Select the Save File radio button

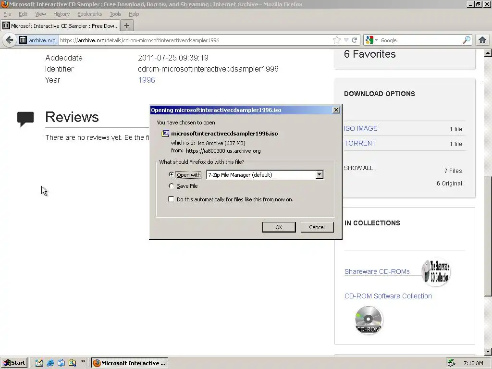point(172,186)
